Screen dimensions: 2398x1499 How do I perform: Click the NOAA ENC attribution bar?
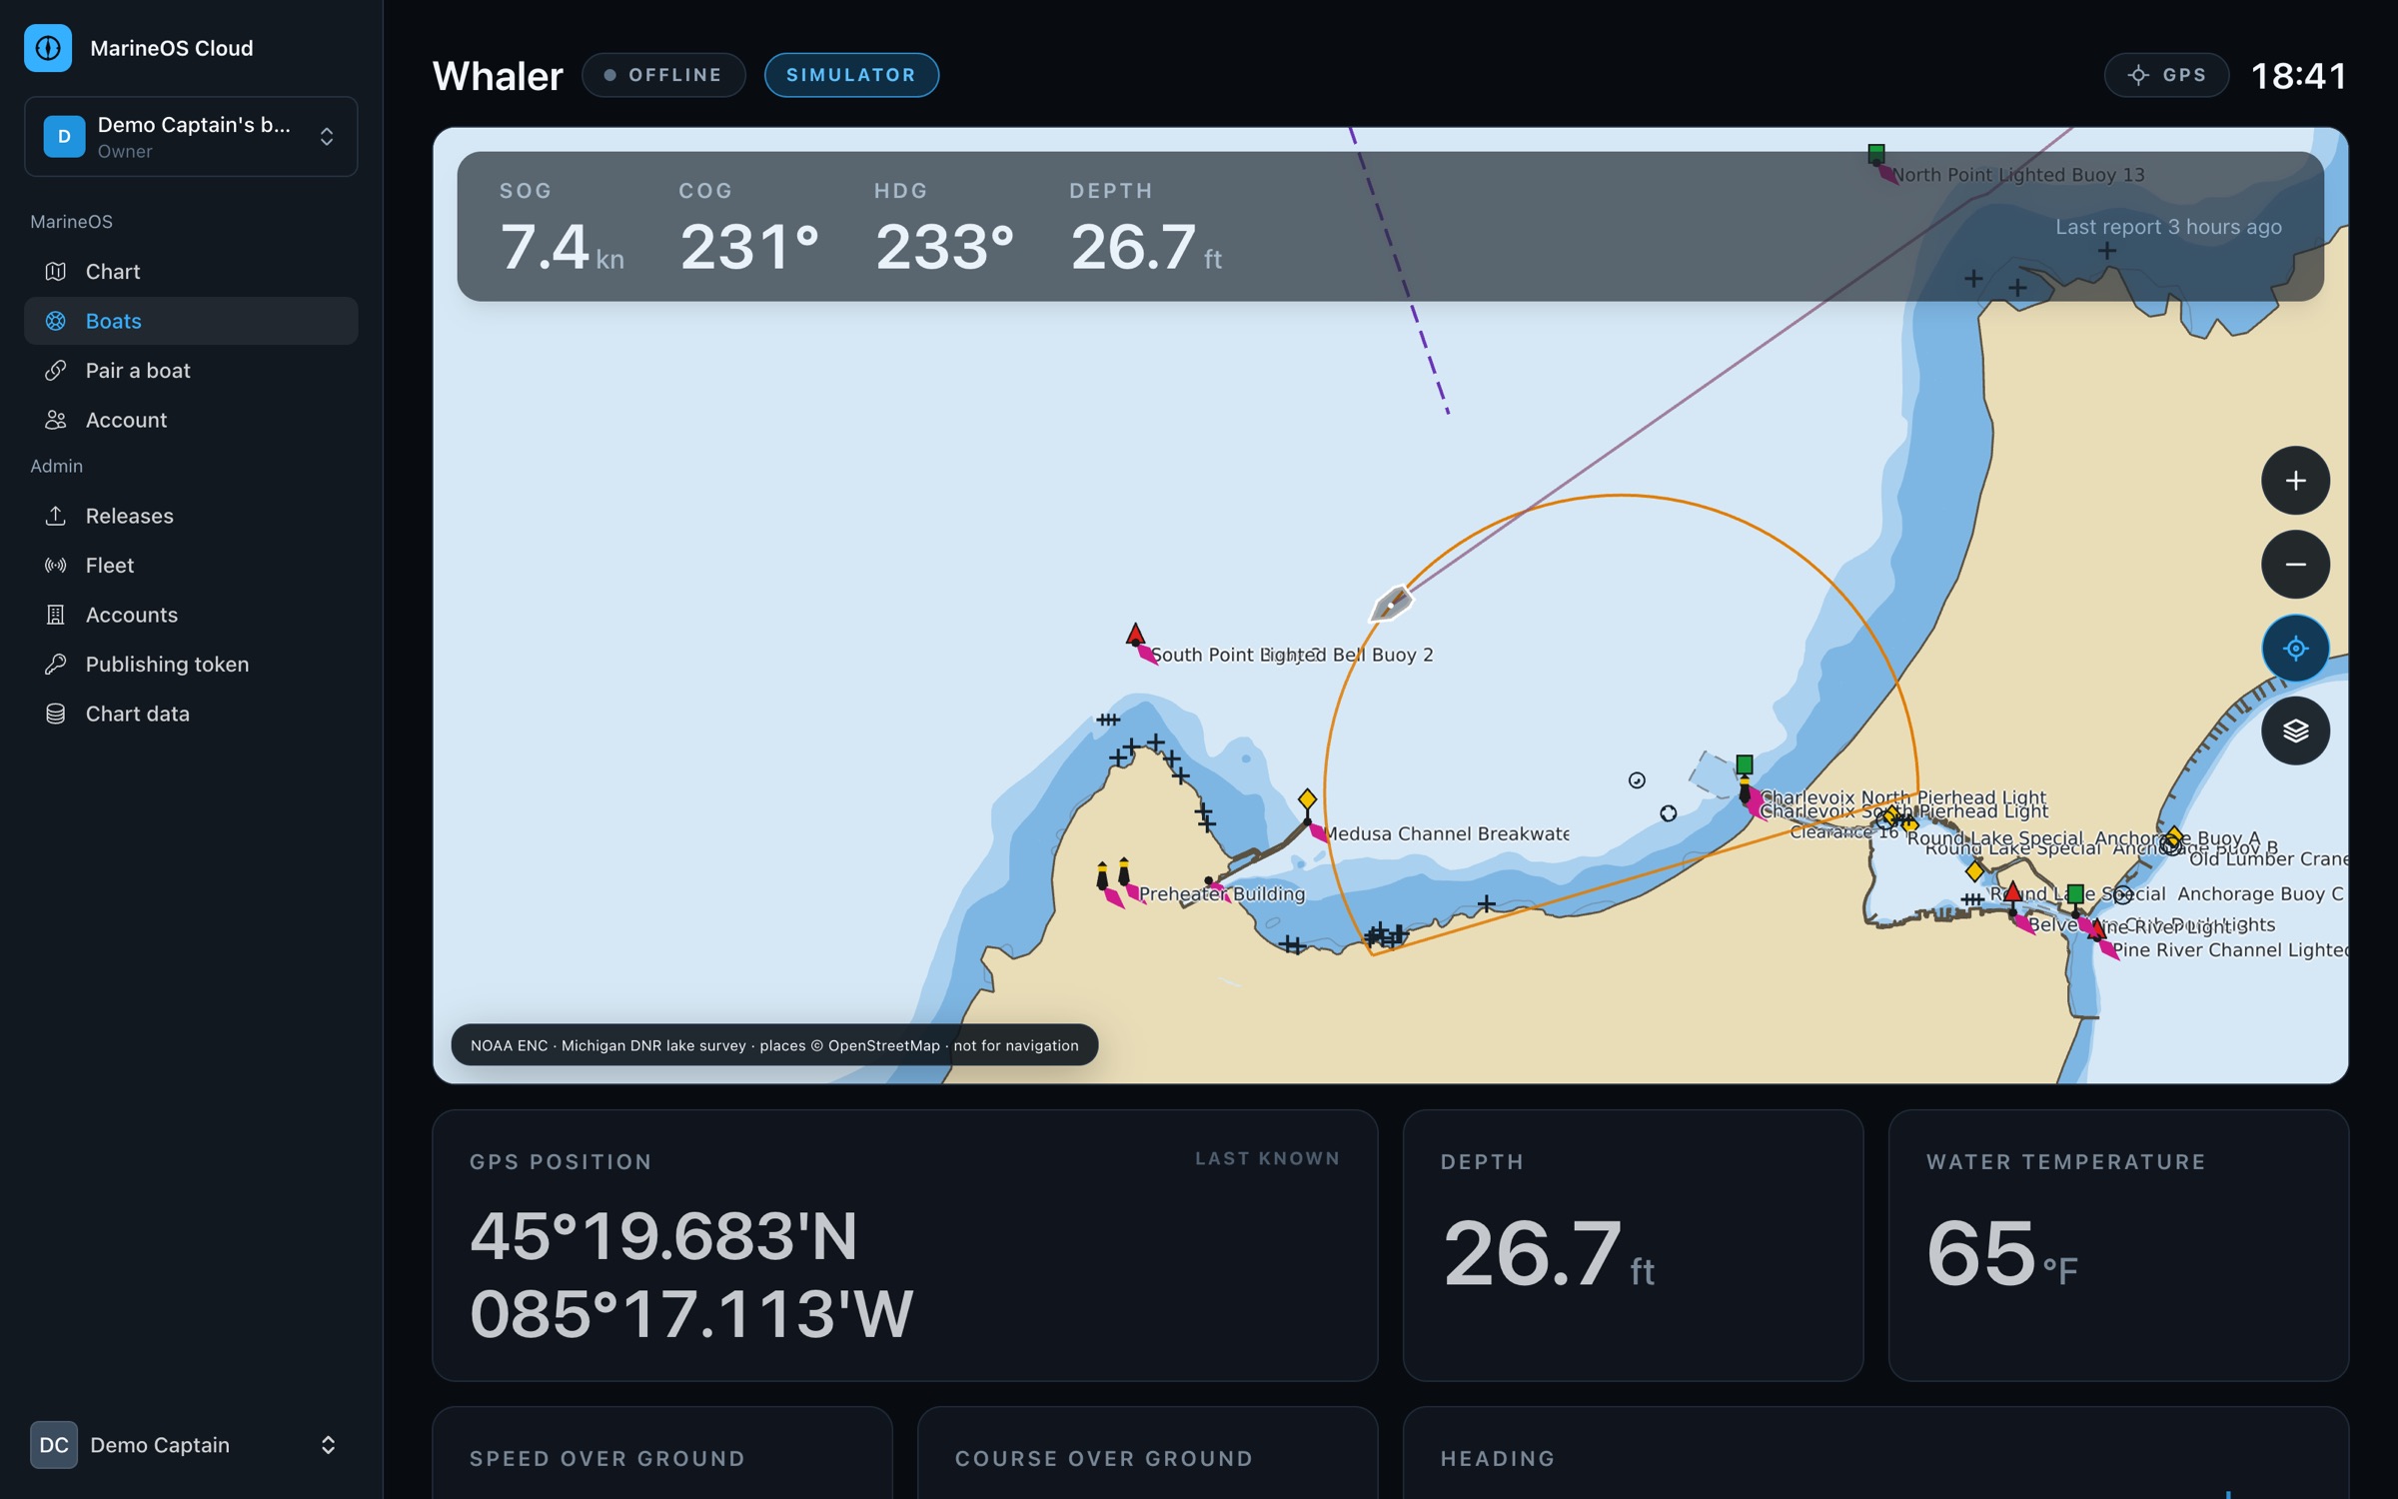[x=774, y=1045]
